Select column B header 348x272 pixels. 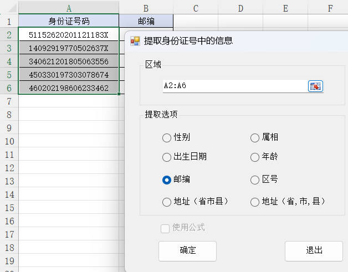pyautogui.click(x=146, y=8)
